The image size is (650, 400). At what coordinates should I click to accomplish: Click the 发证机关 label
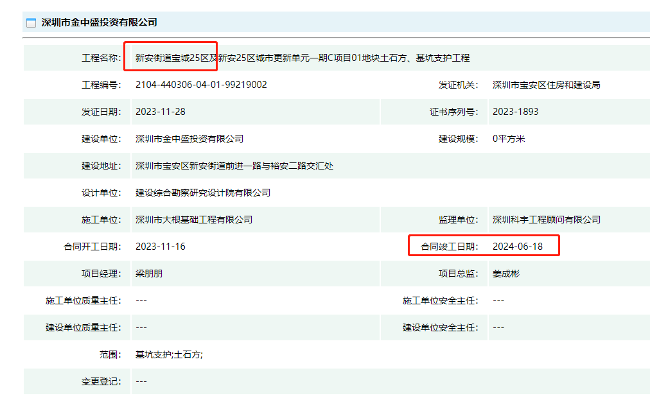[459, 85]
